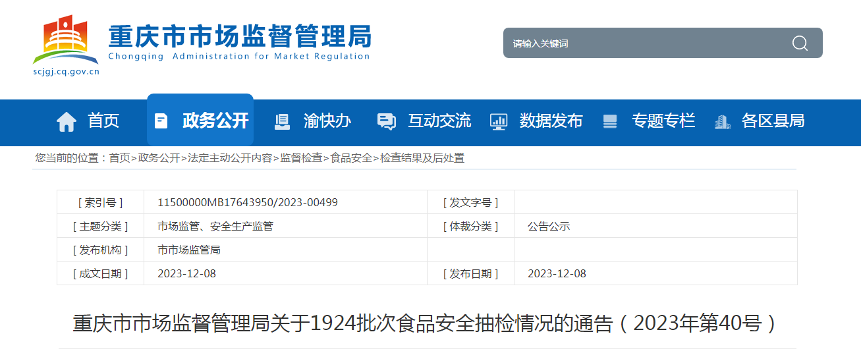Click the house icon beside 首页

[x=67, y=122]
